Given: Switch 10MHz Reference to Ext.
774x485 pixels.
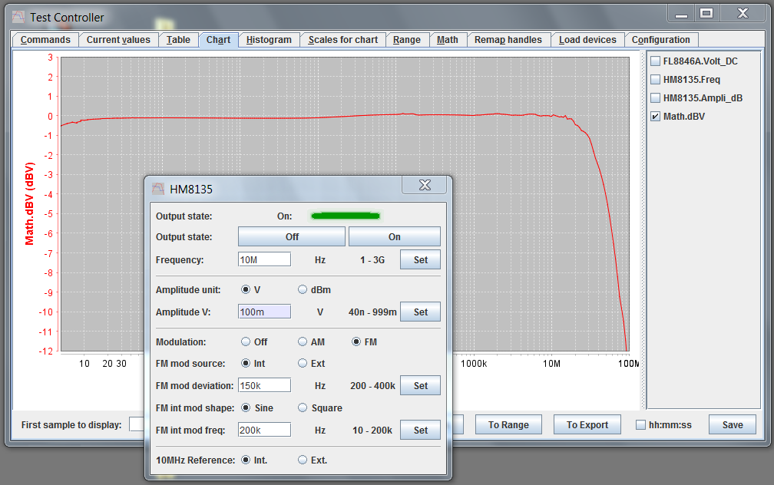Looking at the screenshot, I should click(303, 460).
